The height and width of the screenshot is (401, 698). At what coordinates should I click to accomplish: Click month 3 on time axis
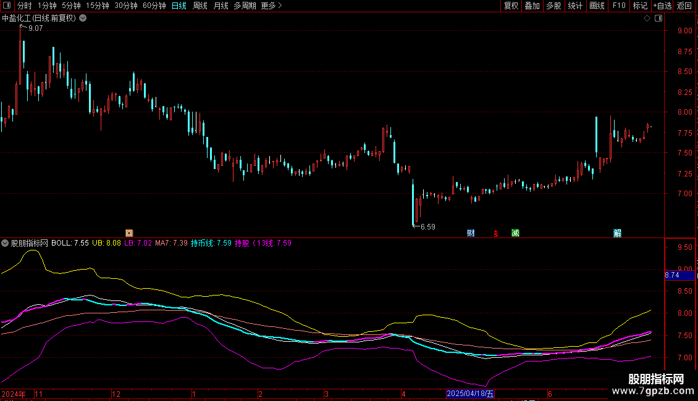coord(326,394)
